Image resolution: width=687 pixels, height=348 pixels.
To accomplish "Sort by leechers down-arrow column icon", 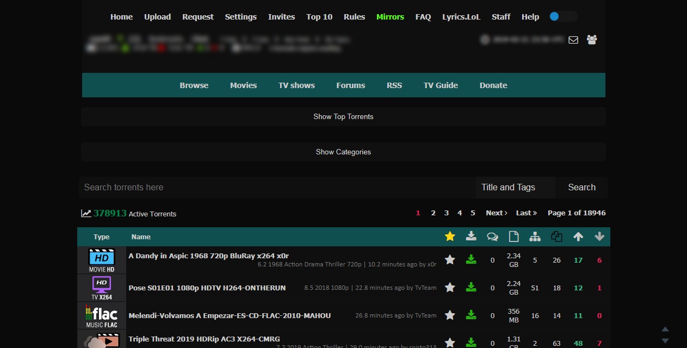I will tap(599, 237).
